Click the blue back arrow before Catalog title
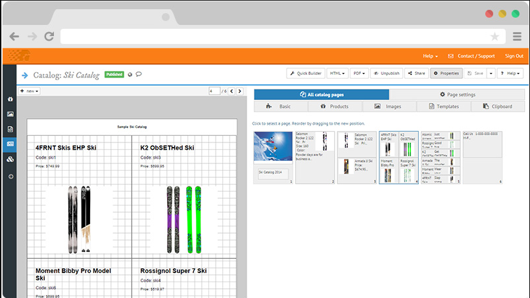Screen dimensions: 530x298 click(24, 75)
